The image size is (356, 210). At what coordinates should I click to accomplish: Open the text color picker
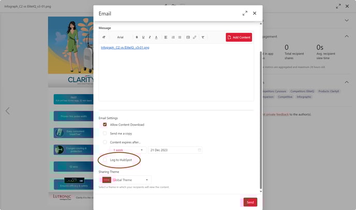(x=156, y=37)
